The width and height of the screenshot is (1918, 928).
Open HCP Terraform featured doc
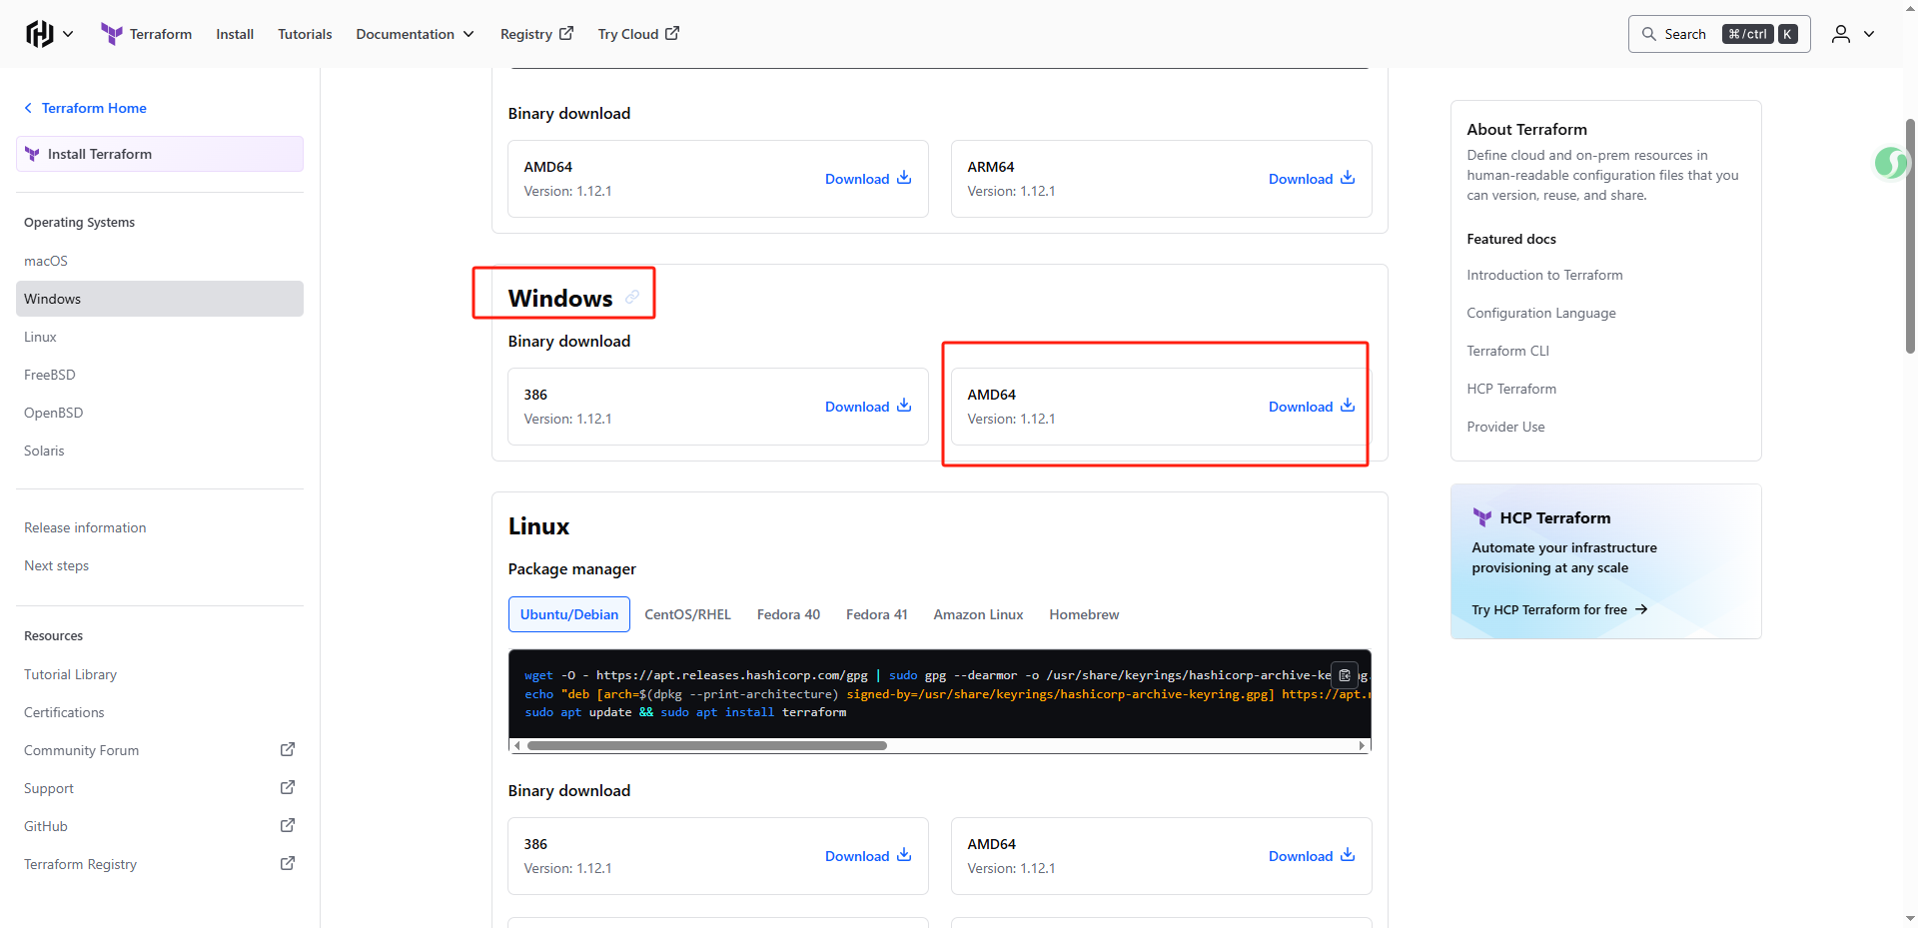[x=1511, y=389]
